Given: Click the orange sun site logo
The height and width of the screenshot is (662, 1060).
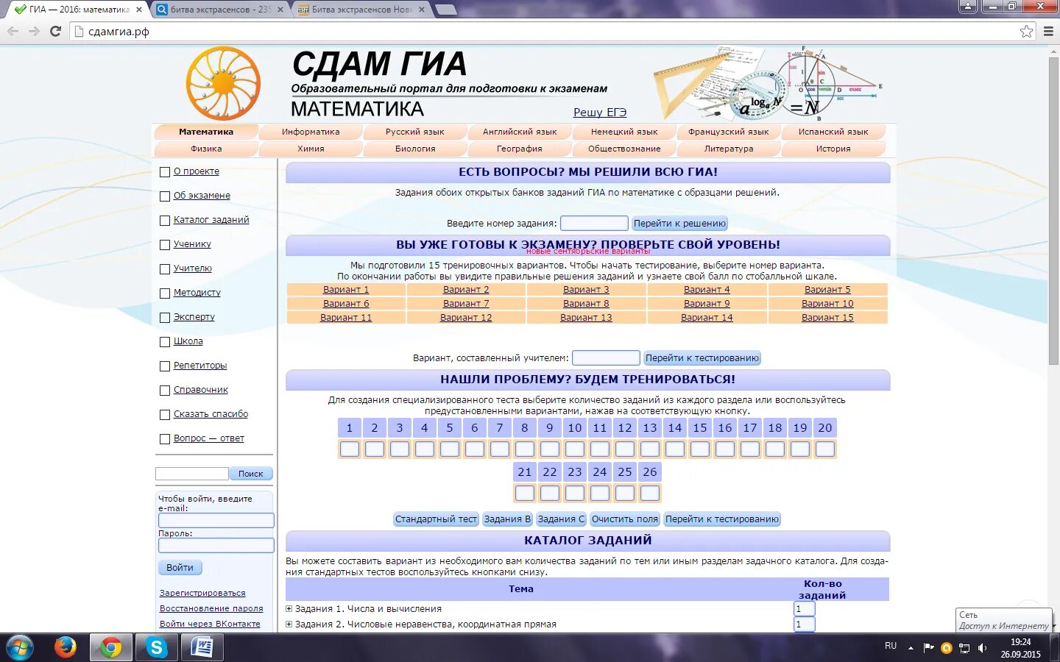Looking at the screenshot, I should 223,83.
